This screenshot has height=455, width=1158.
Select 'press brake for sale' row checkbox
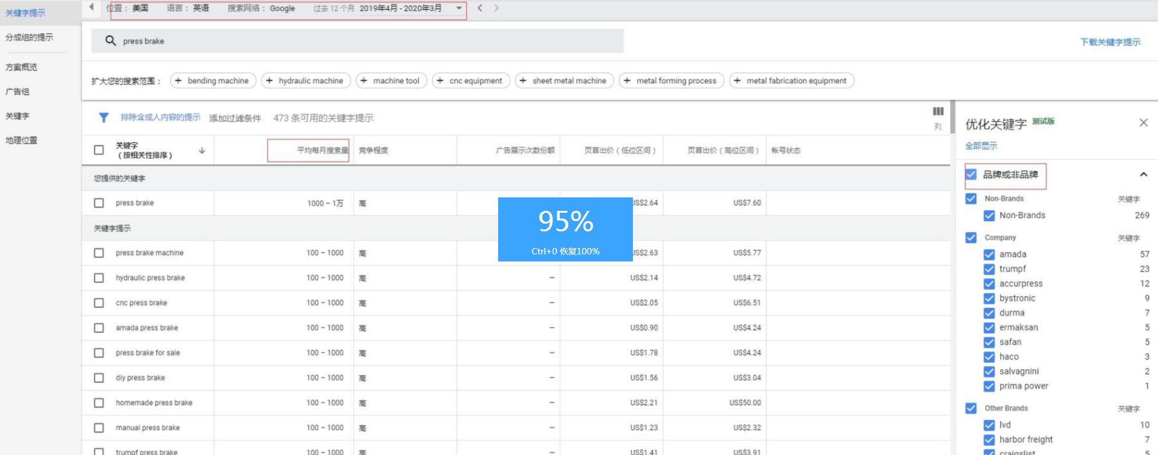(99, 352)
